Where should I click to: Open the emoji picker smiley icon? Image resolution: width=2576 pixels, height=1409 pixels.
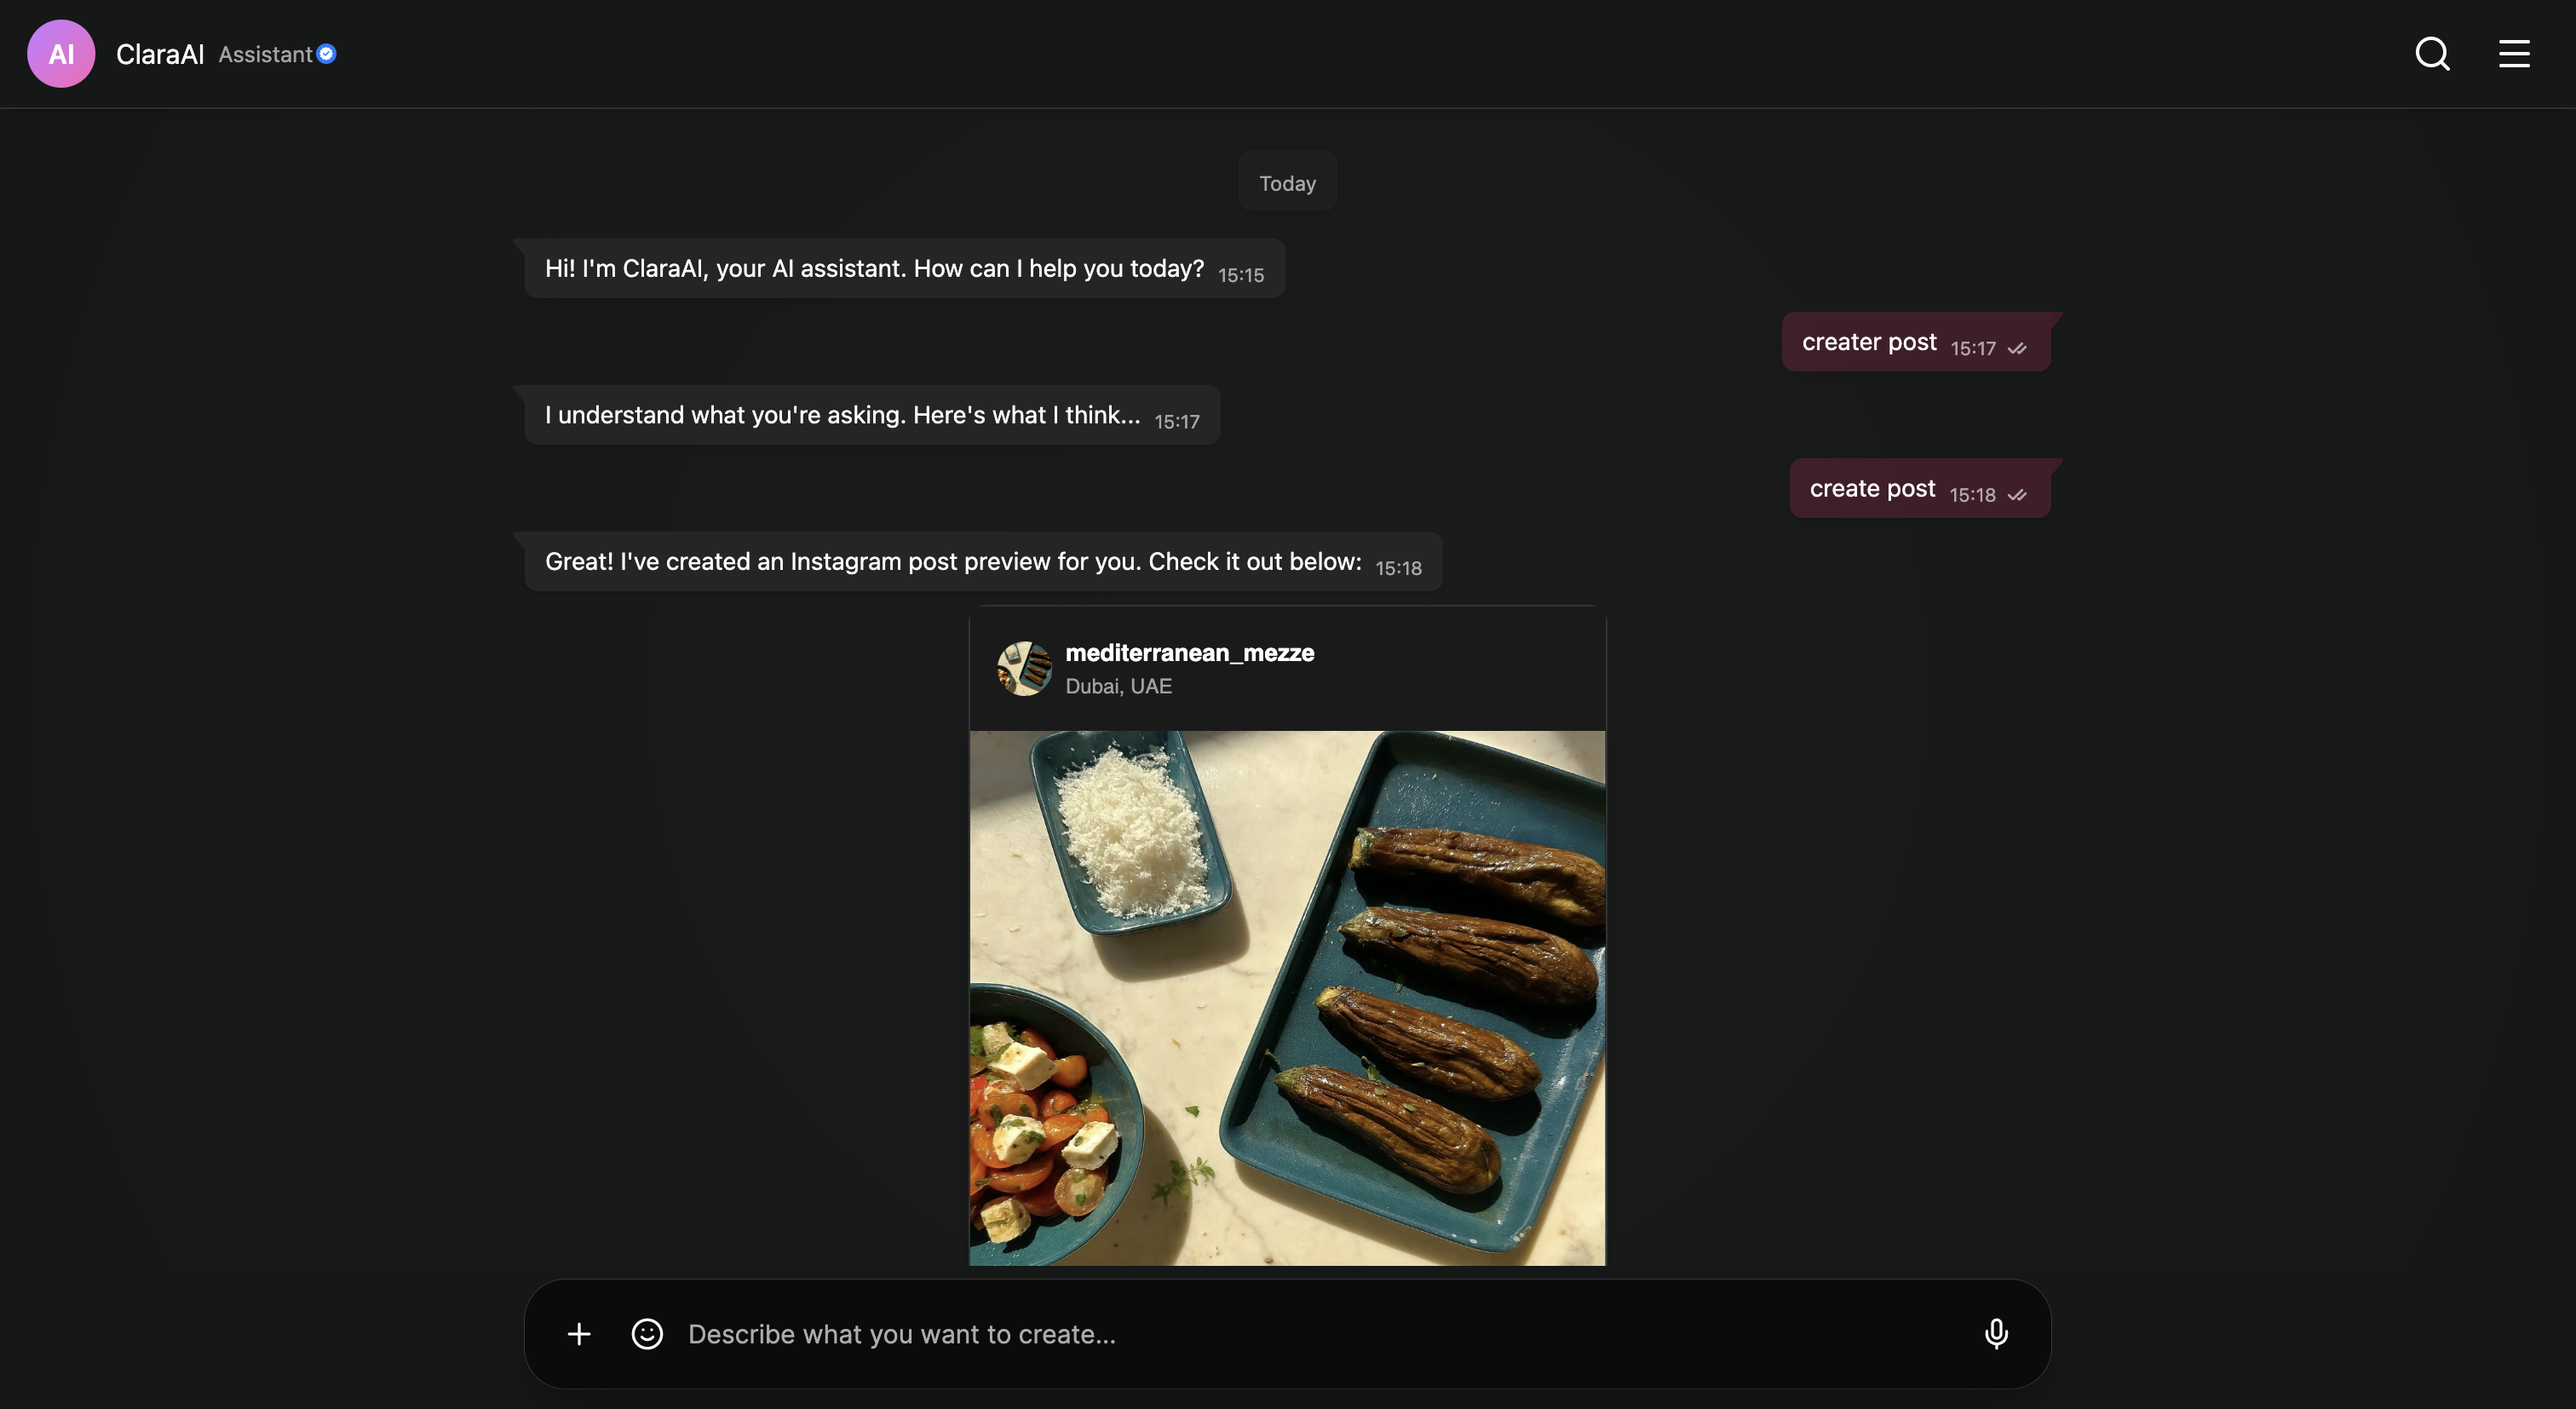click(647, 1334)
